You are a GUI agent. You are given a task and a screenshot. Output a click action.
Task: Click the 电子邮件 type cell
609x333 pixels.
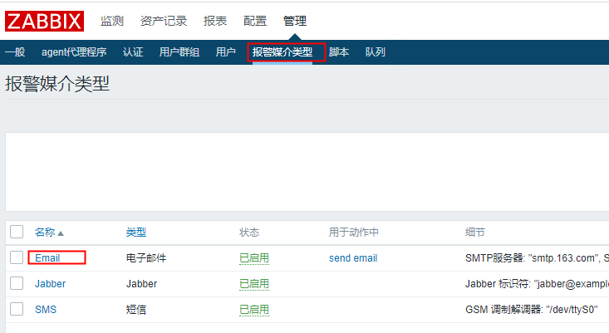pos(146,258)
